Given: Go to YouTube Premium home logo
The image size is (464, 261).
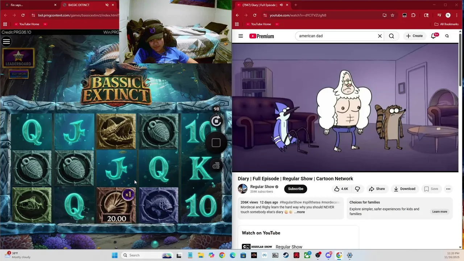Looking at the screenshot, I should (x=261, y=36).
